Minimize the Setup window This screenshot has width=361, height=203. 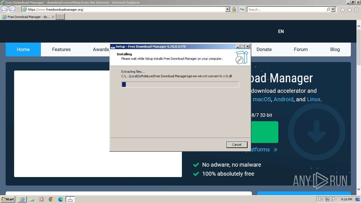pyautogui.click(x=237, y=47)
